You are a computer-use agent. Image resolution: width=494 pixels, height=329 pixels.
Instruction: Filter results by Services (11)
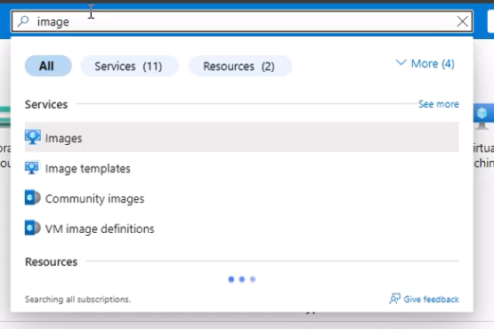pos(130,66)
